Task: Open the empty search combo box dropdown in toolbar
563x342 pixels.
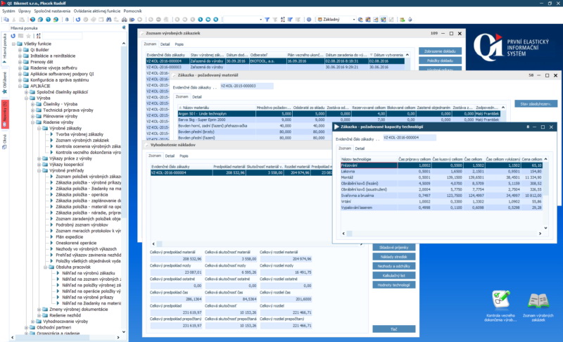Action: 260,20
